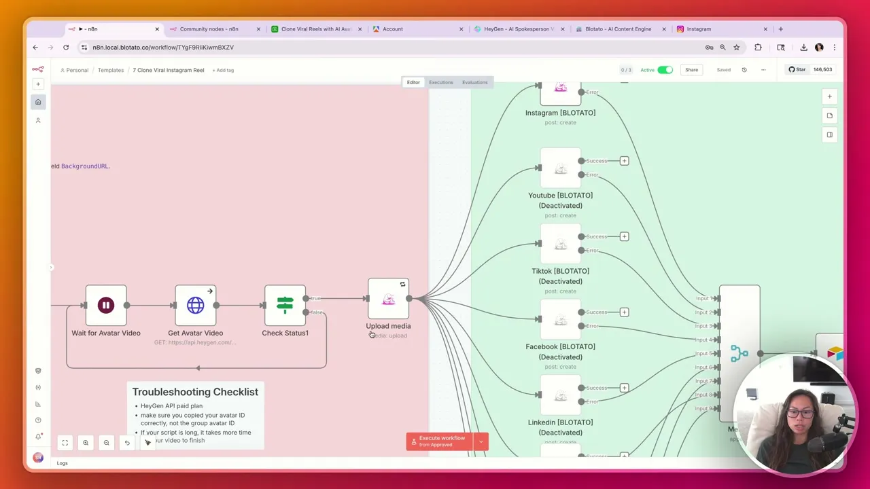Click Execute workflow from Approved button
This screenshot has width=870, height=489.
pos(439,441)
